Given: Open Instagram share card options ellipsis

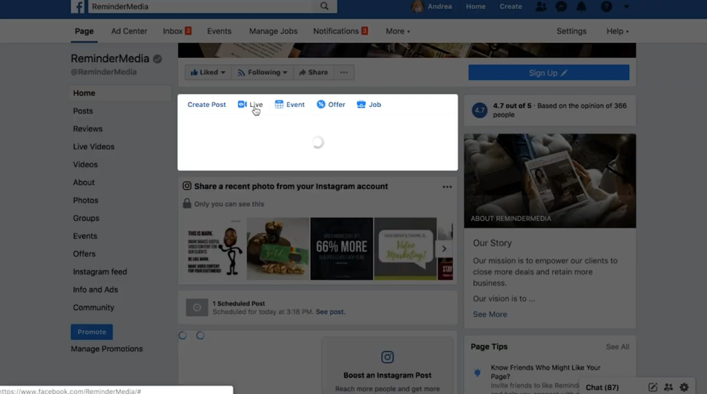Looking at the screenshot, I should coord(447,186).
